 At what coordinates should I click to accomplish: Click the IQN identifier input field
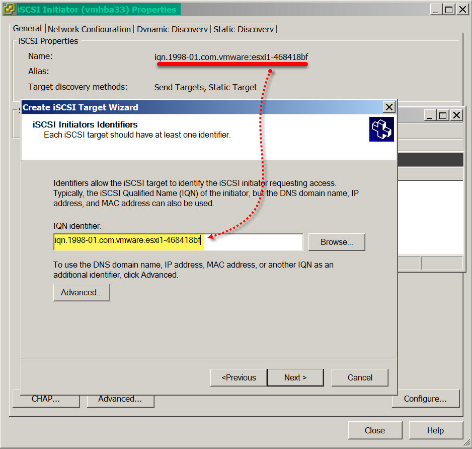(178, 242)
